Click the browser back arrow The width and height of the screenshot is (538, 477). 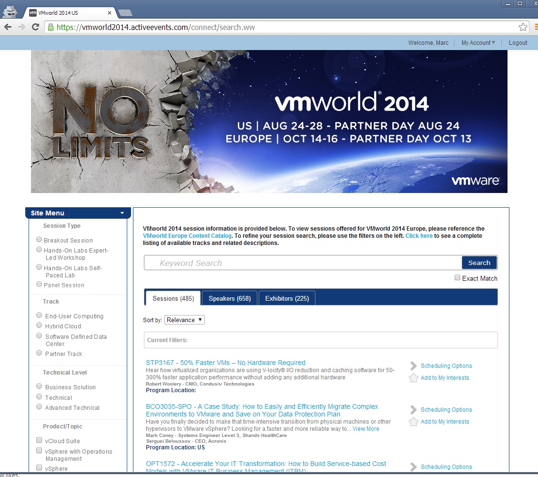click(8, 27)
